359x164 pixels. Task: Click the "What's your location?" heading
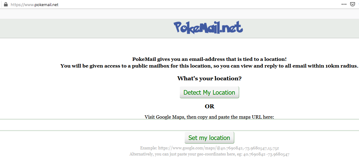(x=209, y=79)
